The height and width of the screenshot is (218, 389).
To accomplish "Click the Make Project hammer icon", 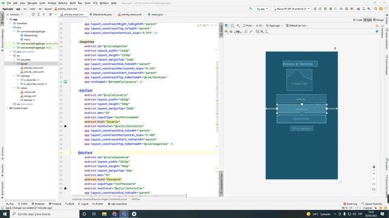I will (x=250, y=8).
